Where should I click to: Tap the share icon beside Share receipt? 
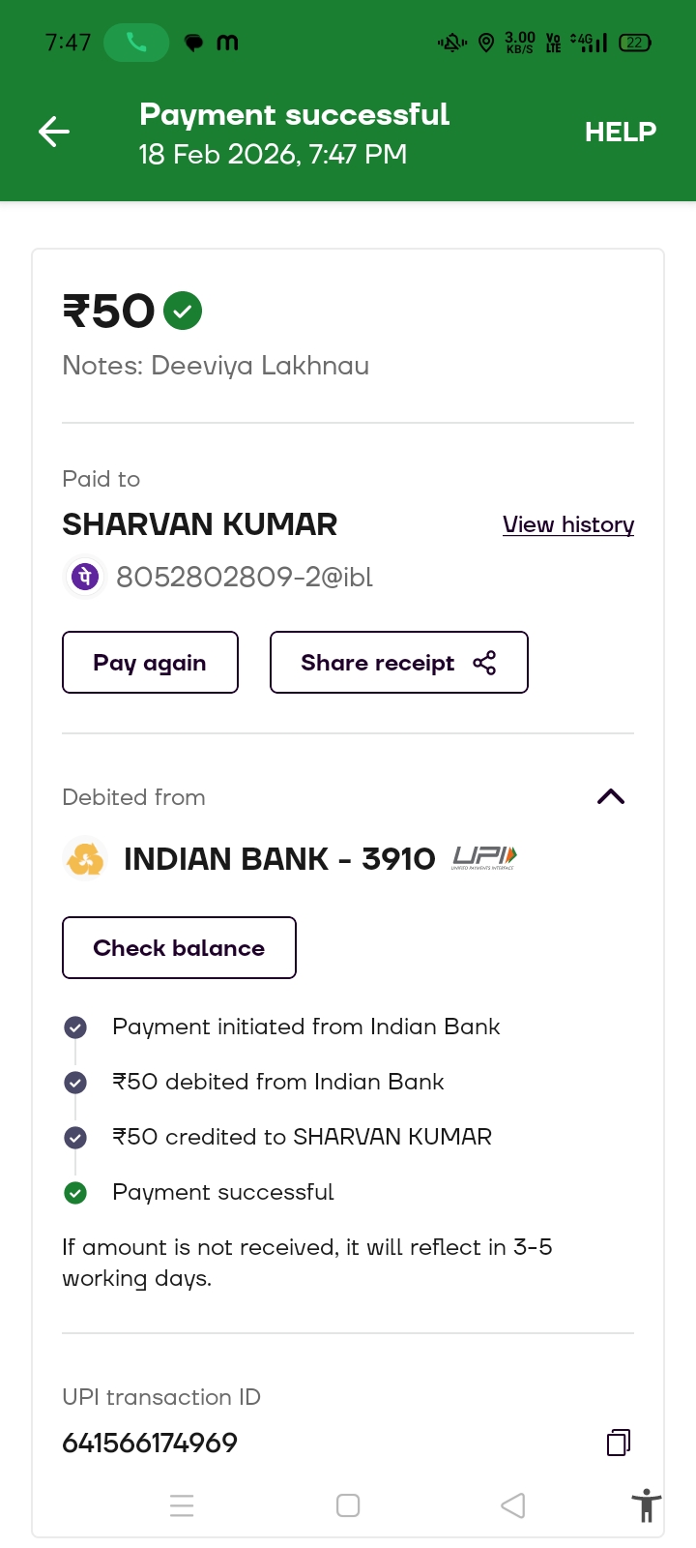(484, 663)
